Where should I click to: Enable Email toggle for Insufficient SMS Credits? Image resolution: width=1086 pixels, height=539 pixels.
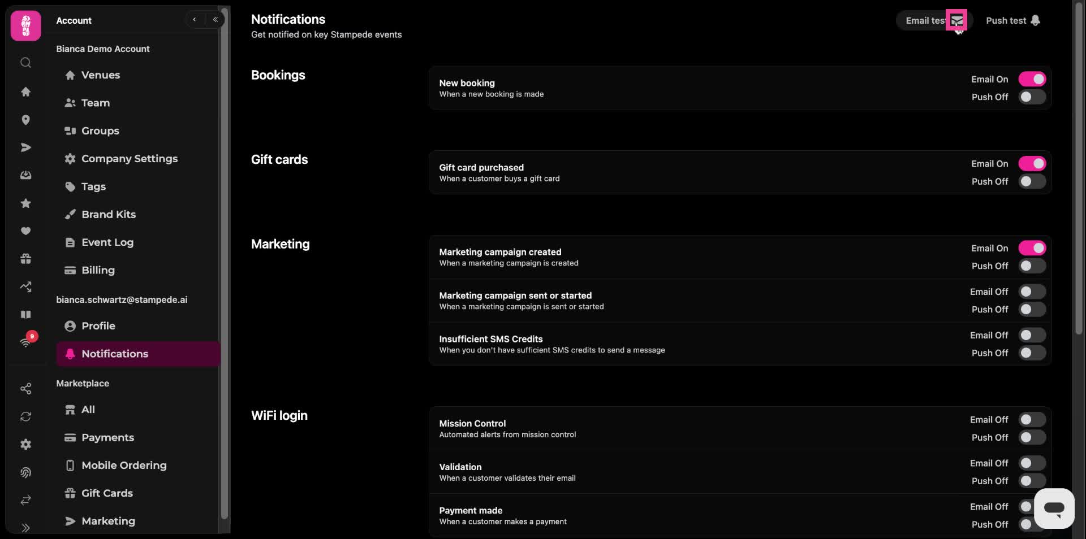coord(1032,335)
